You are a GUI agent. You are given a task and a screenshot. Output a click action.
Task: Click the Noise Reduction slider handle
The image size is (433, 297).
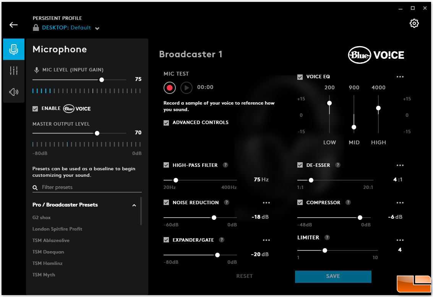(x=214, y=218)
